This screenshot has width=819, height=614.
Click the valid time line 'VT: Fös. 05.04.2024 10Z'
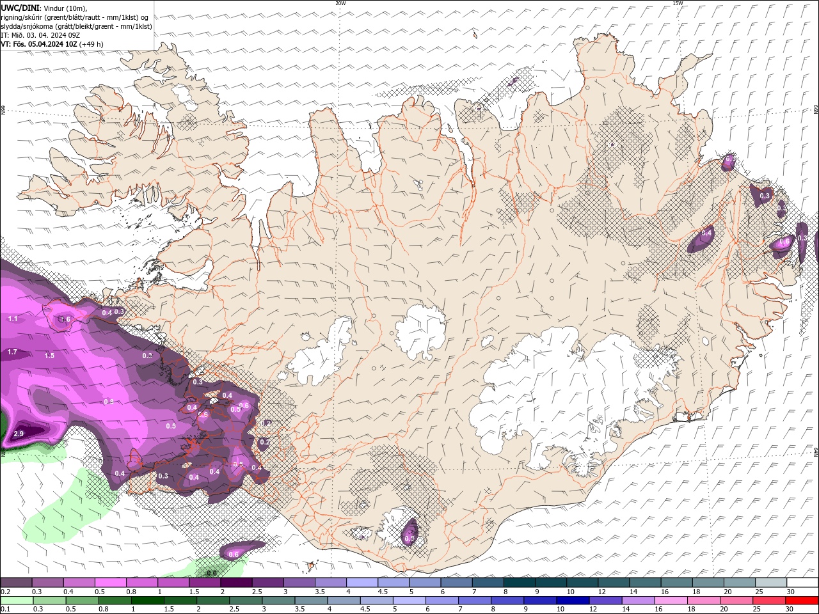[x=39, y=44]
